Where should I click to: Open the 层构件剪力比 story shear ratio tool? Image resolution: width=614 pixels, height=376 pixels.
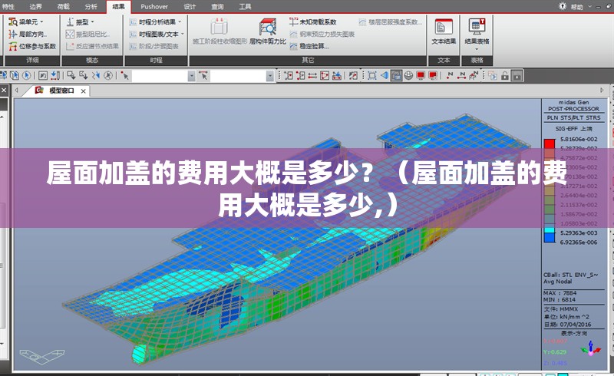pyautogui.click(x=268, y=31)
